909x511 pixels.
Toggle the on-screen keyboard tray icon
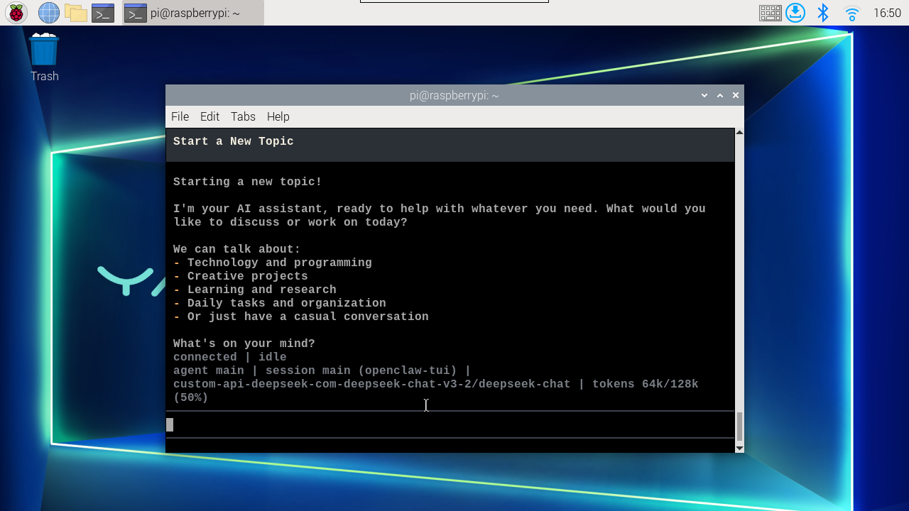pos(771,13)
